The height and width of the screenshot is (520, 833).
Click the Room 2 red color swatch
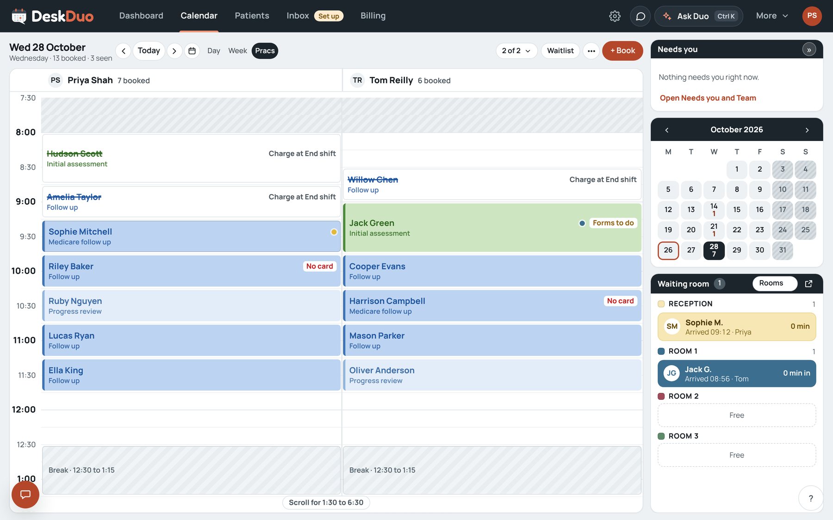click(x=661, y=396)
